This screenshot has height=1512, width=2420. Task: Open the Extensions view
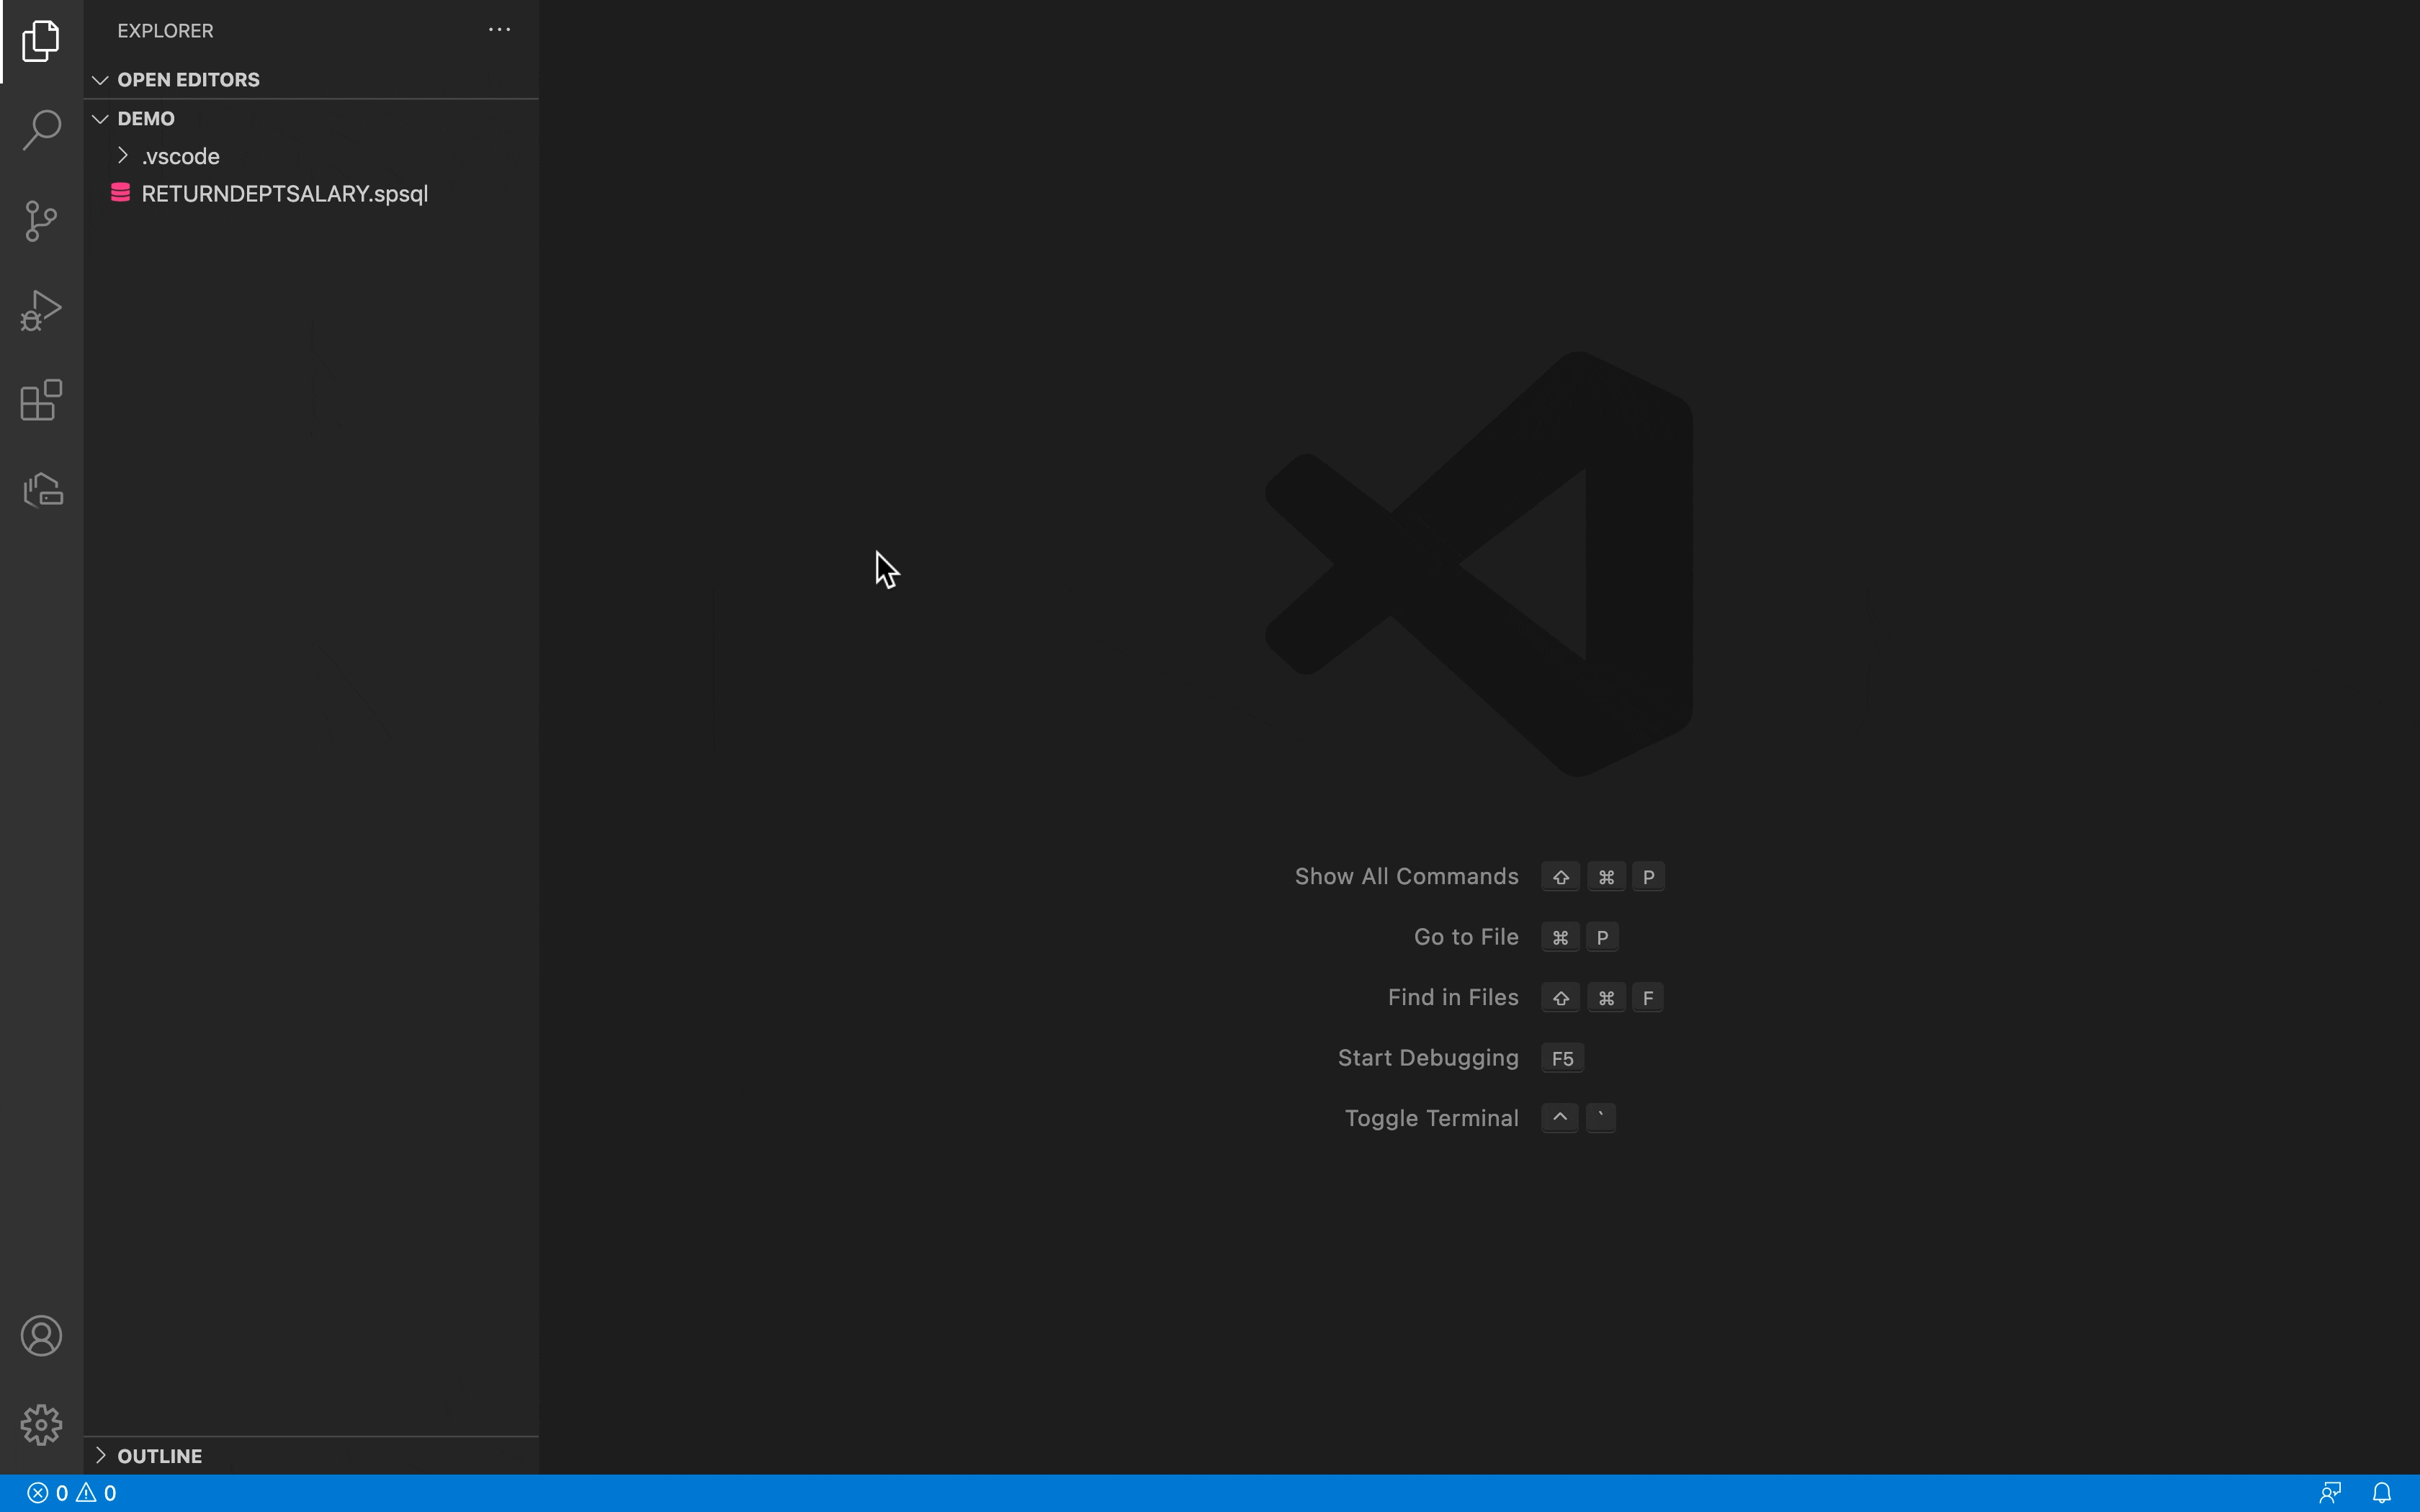tap(41, 400)
